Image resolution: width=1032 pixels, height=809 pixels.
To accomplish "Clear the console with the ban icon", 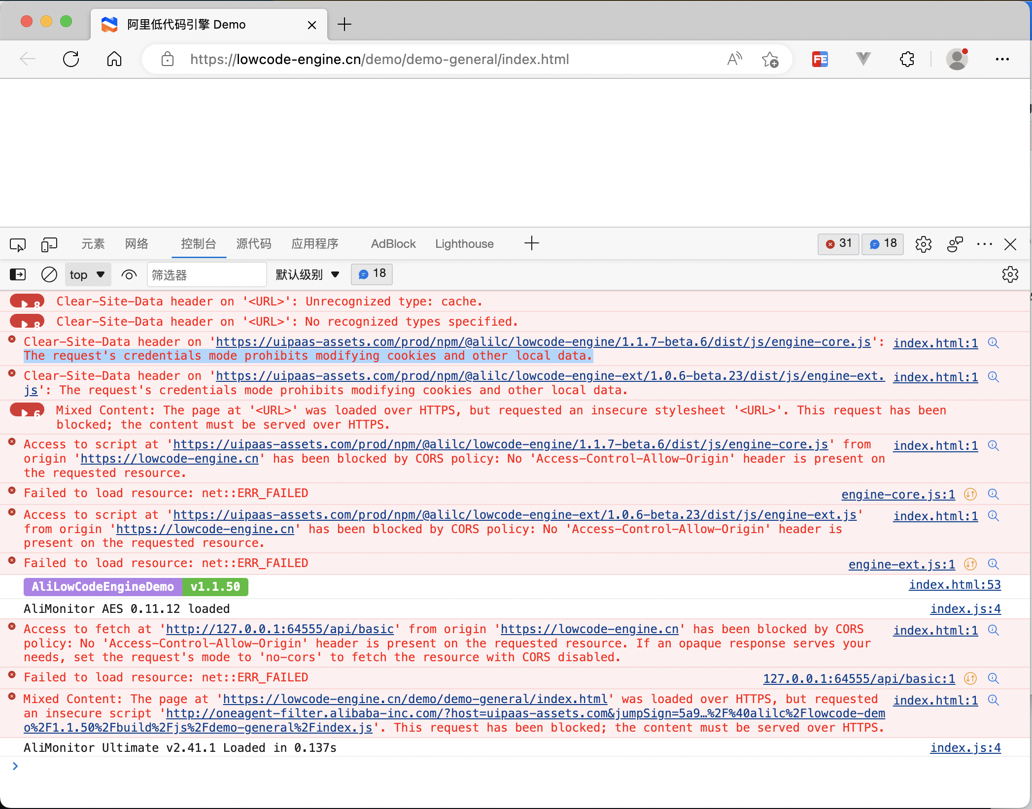I will pyautogui.click(x=49, y=274).
